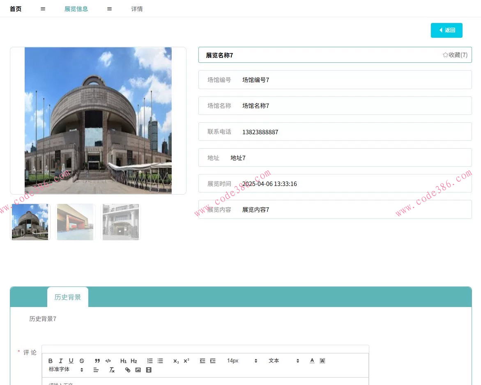Select the underline formatting icon
The height and width of the screenshot is (385, 481).
pos(71,361)
